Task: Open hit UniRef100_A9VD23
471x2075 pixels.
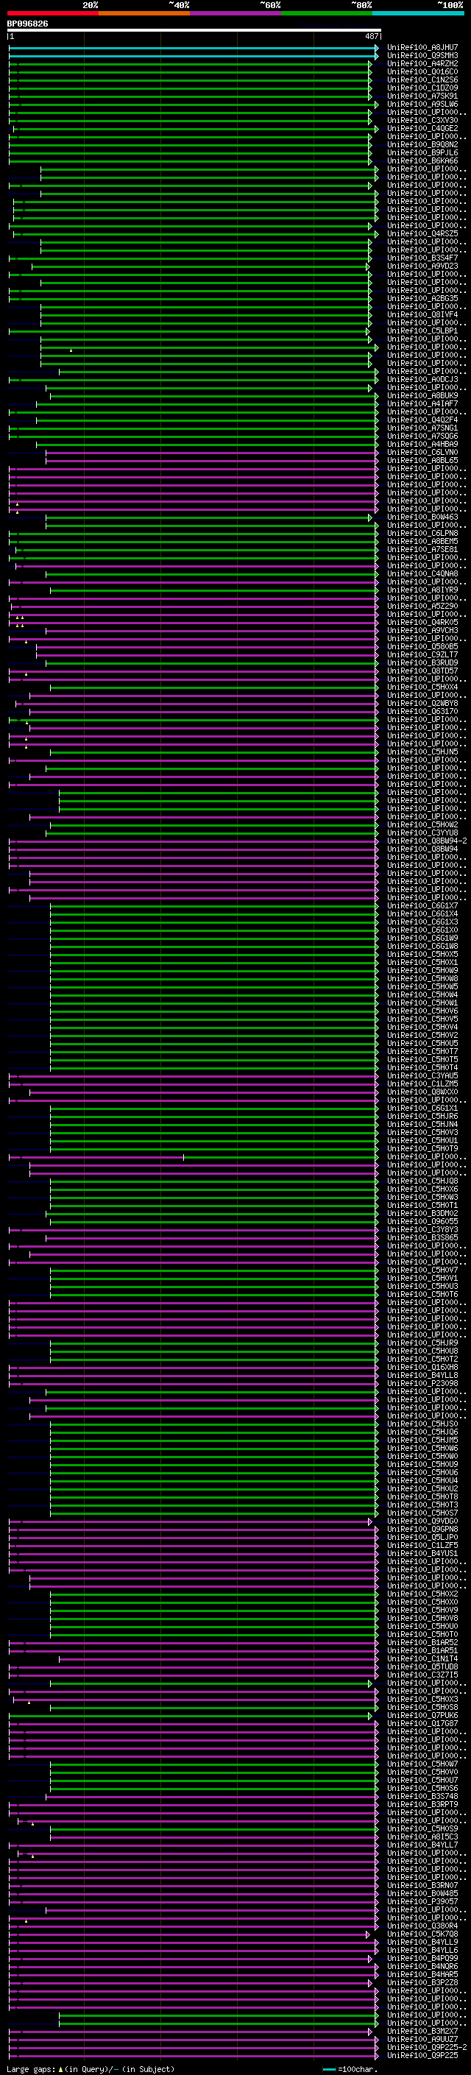Action: [x=422, y=266]
